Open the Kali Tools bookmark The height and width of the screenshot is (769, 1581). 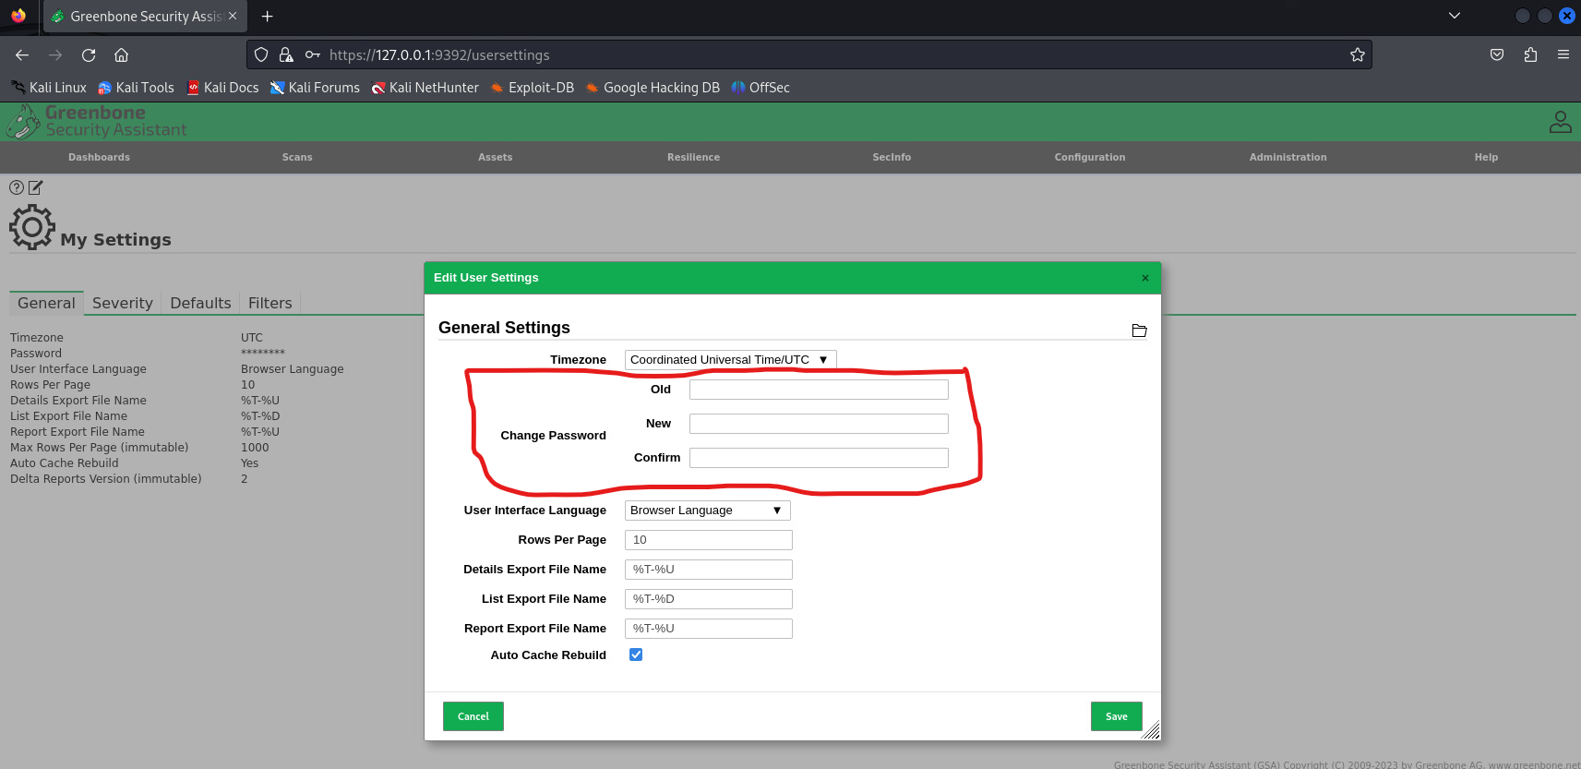tap(136, 88)
